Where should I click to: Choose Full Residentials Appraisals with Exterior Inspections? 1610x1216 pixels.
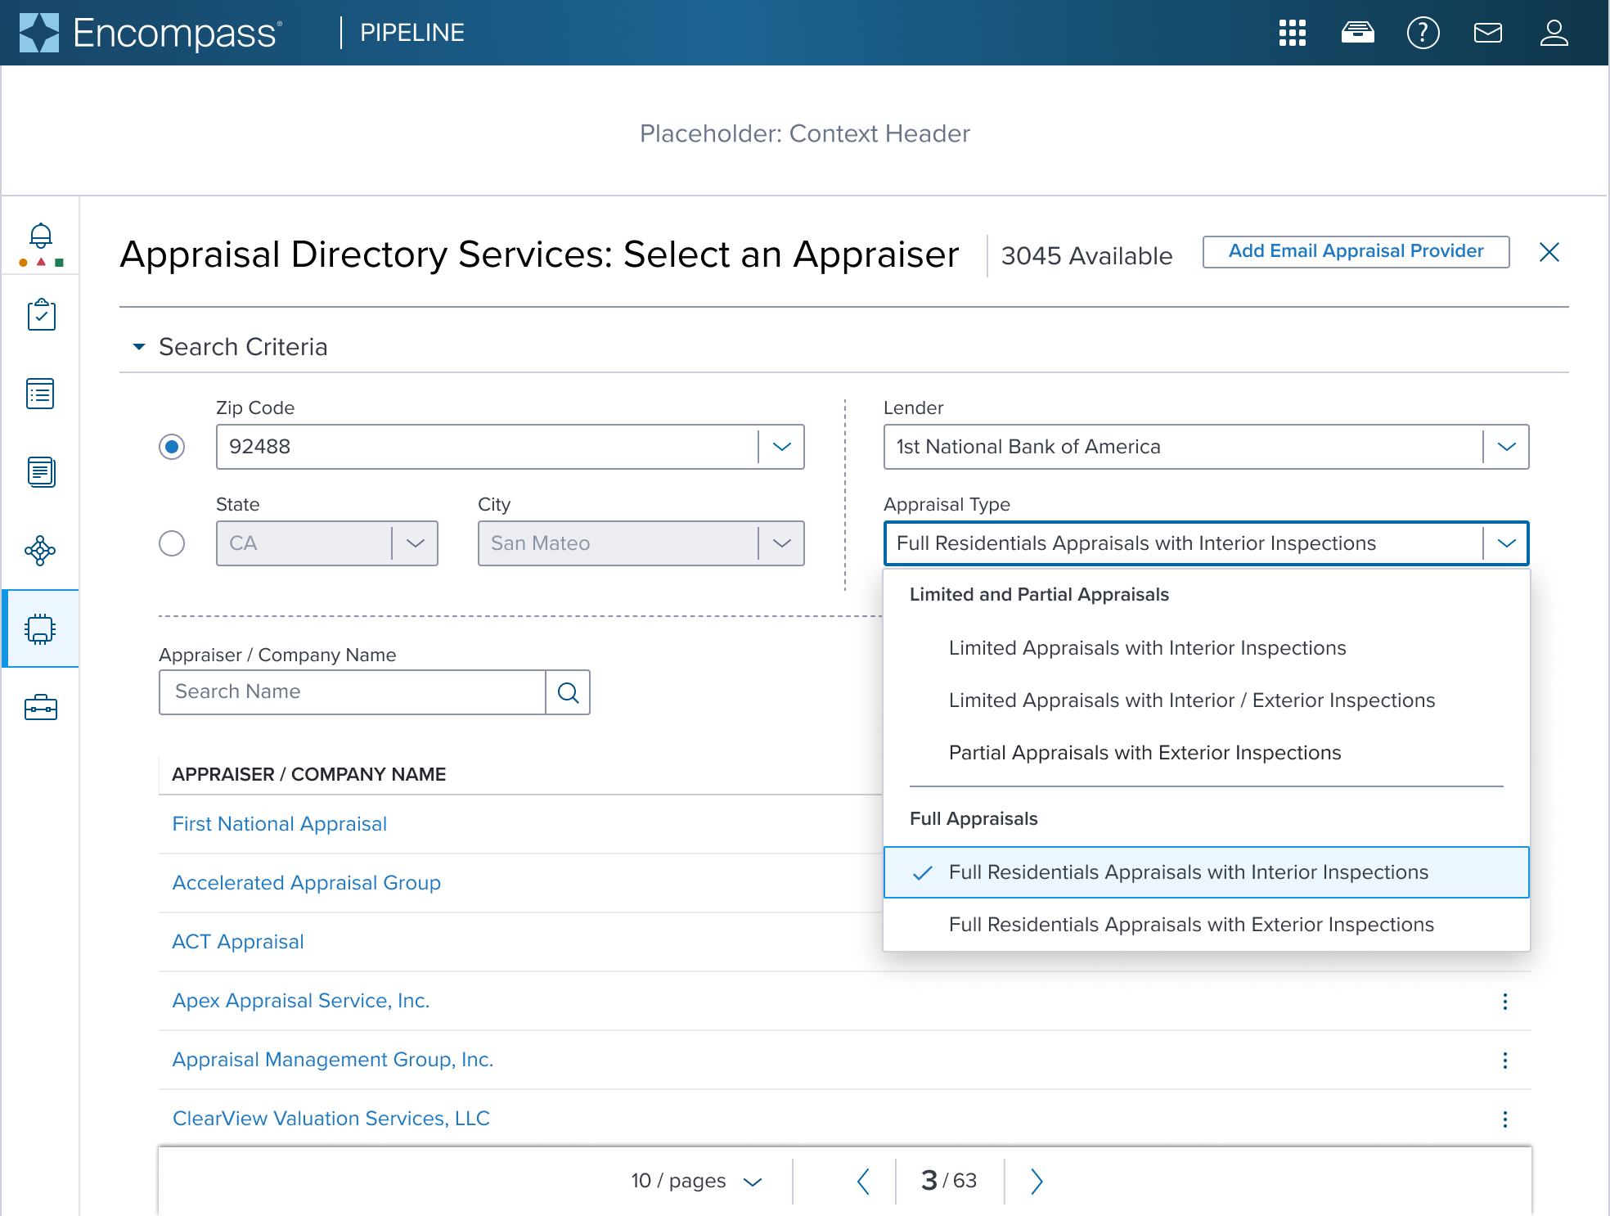tap(1190, 925)
